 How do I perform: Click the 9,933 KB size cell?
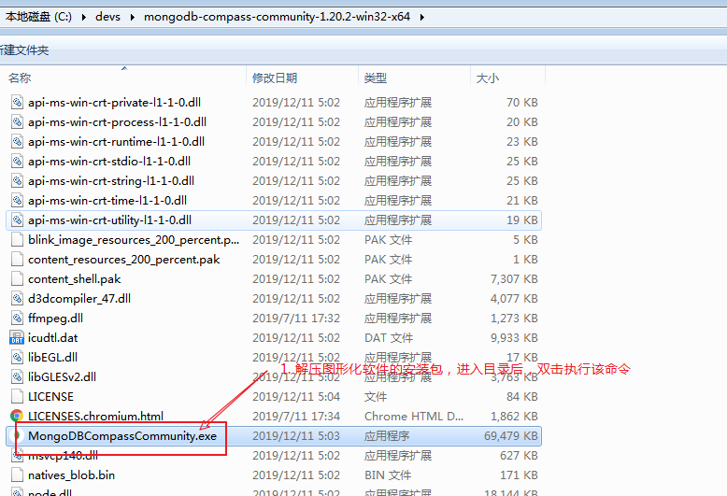click(x=514, y=338)
